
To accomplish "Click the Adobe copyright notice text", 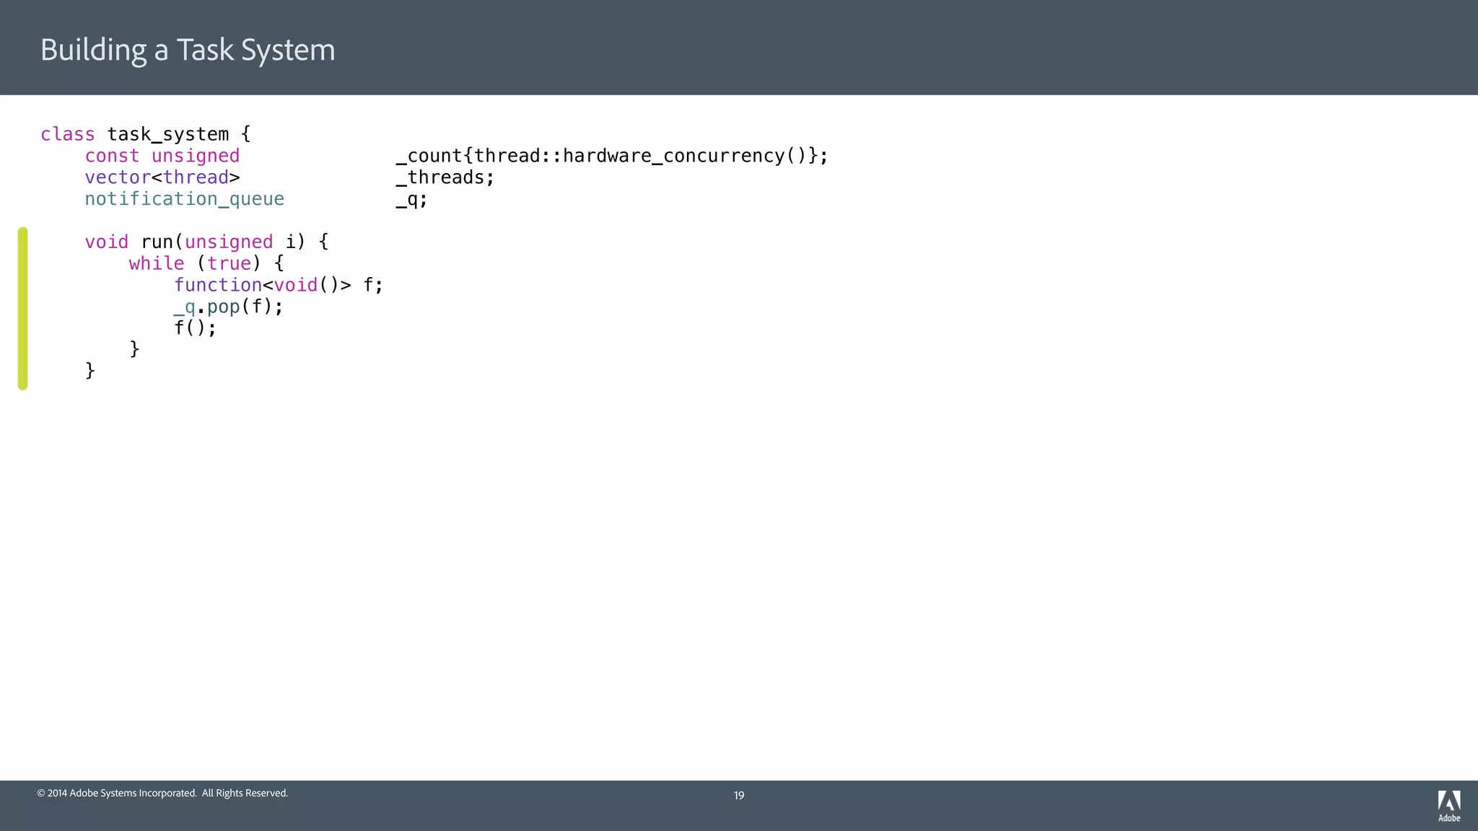I will pos(162,793).
